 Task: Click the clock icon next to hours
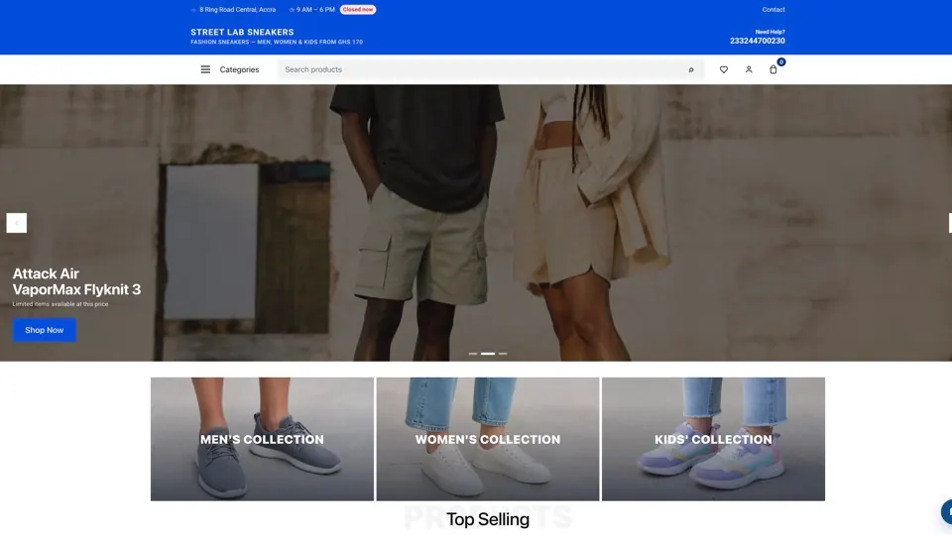click(x=292, y=10)
